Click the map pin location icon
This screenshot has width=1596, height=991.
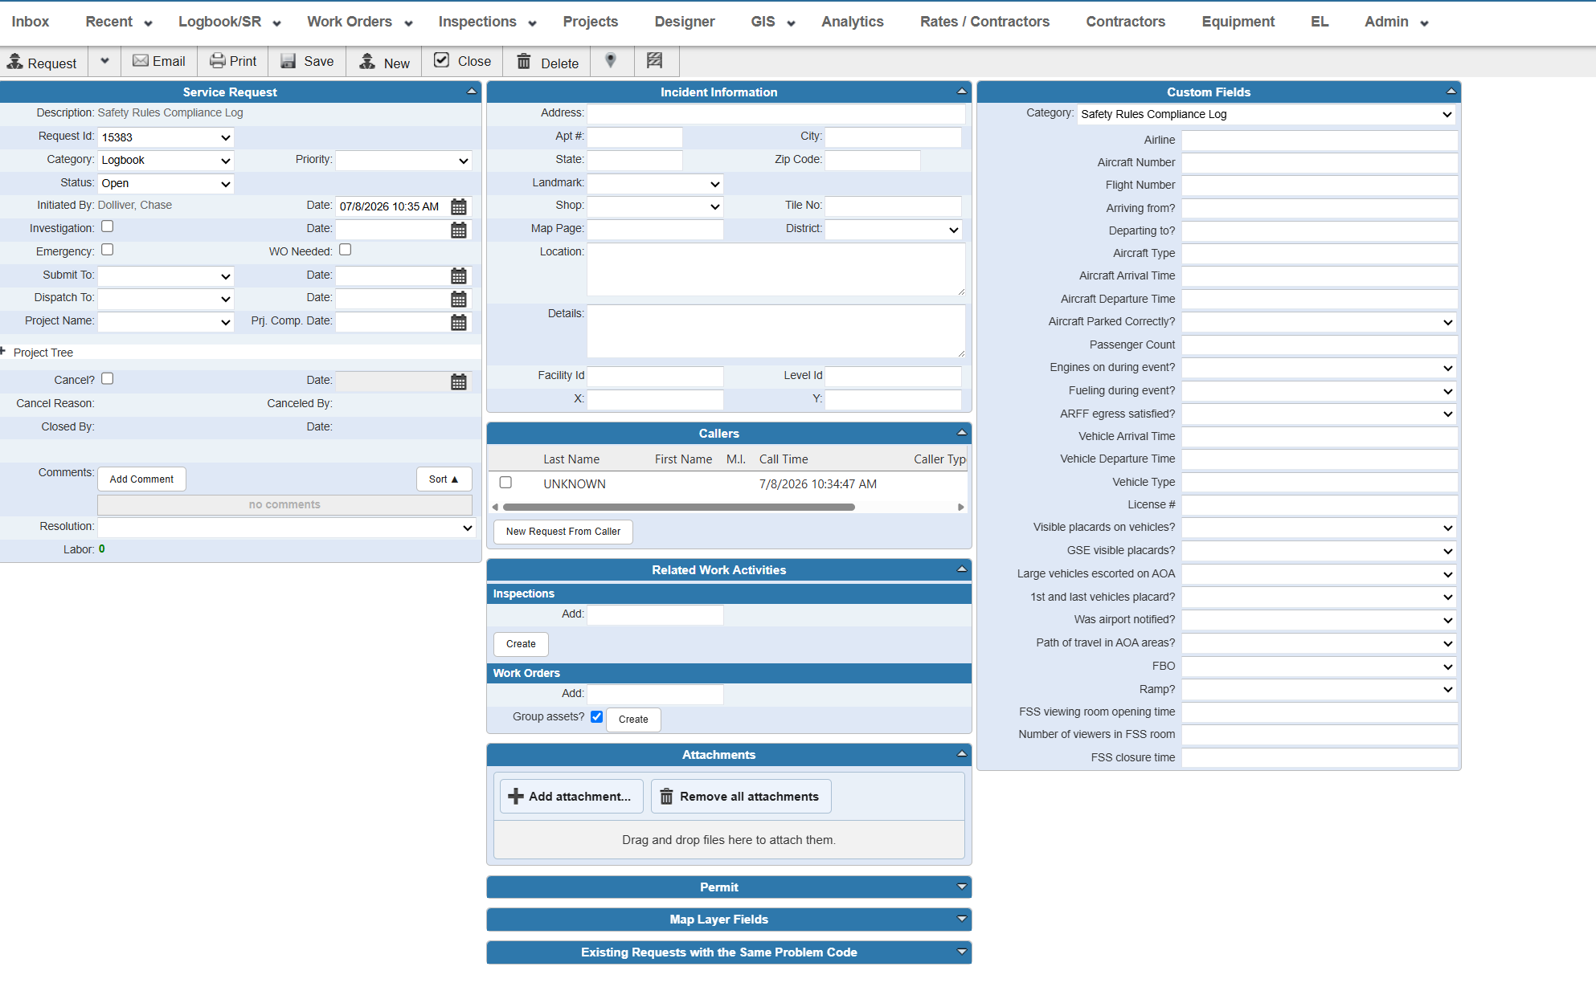611,61
